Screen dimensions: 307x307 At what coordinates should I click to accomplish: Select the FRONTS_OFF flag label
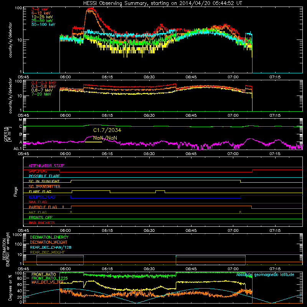[x=41, y=217]
